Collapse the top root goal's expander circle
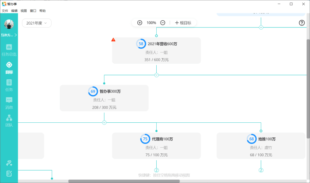 (261, 28)
